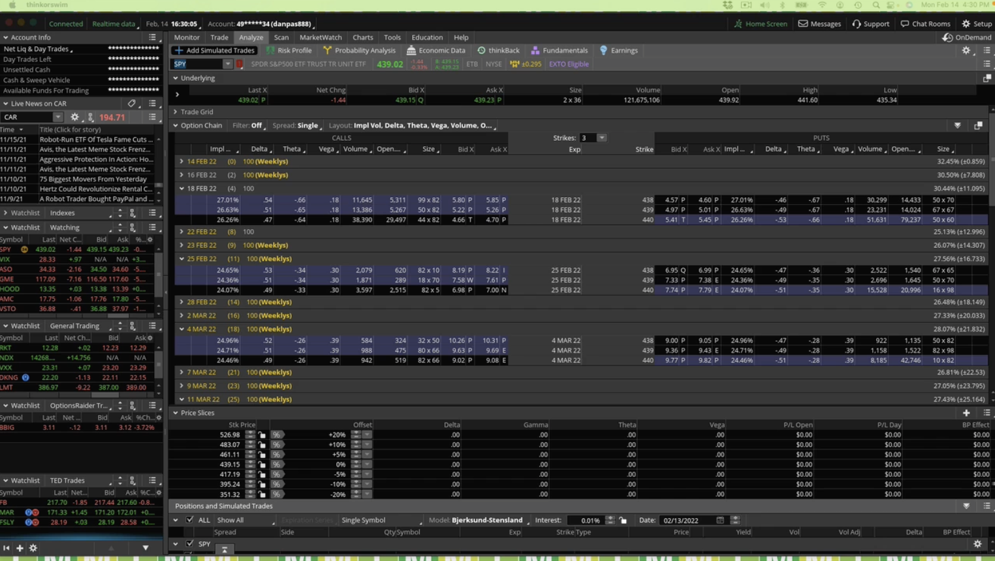Switch to the Trade tab
Viewport: 995px width, 561px height.
tap(219, 37)
